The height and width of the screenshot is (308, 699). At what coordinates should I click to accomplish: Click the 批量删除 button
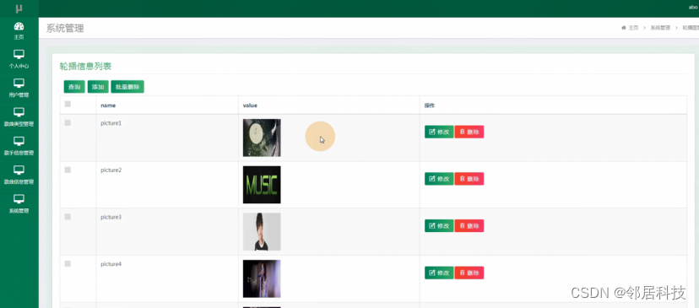tap(127, 87)
